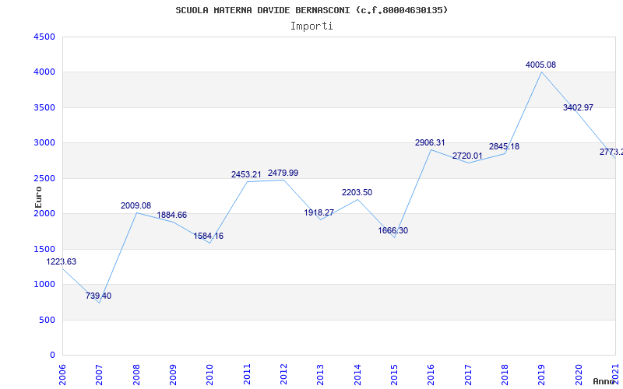Select the 3402.97 data label
623x389 pixels.
(x=578, y=107)
